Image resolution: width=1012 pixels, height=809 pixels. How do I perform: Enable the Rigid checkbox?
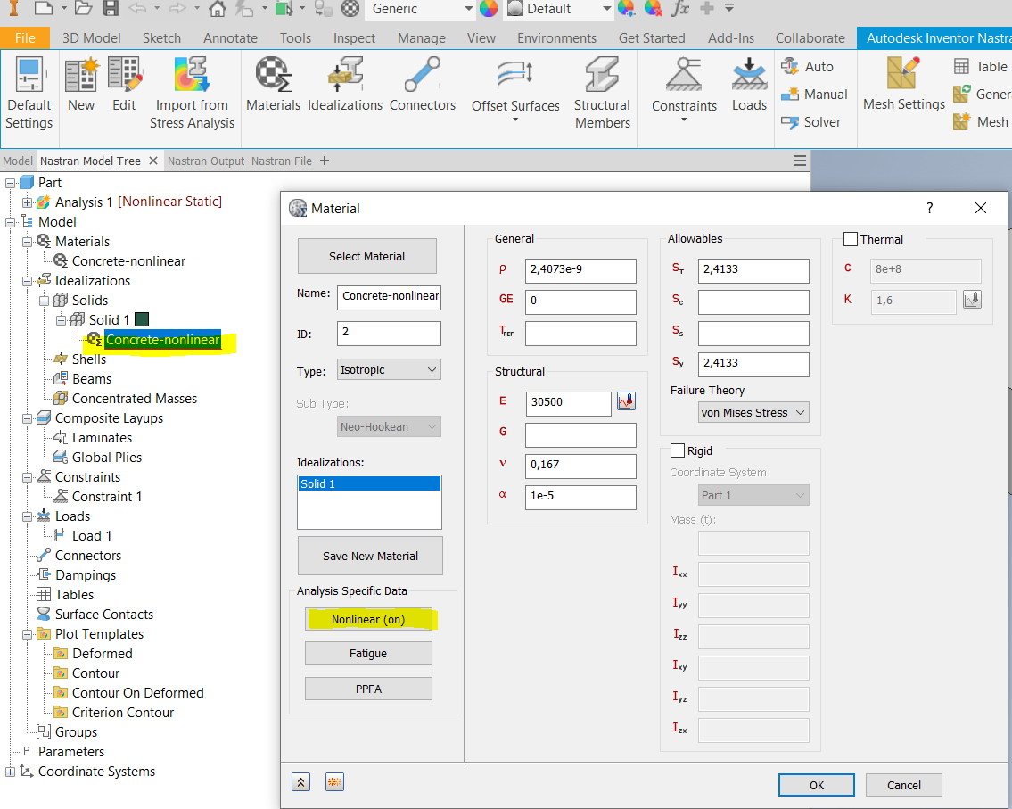[678, 450]
